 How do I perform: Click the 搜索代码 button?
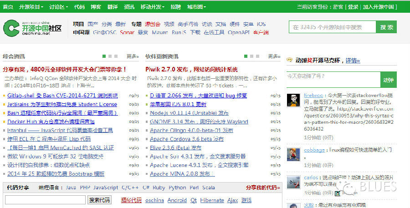[99, 200]
